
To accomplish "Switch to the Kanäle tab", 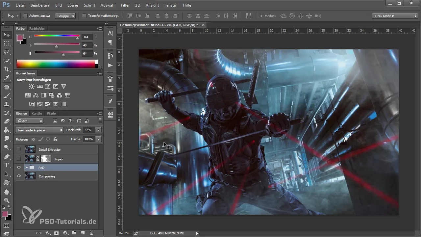I will (37, 114).
